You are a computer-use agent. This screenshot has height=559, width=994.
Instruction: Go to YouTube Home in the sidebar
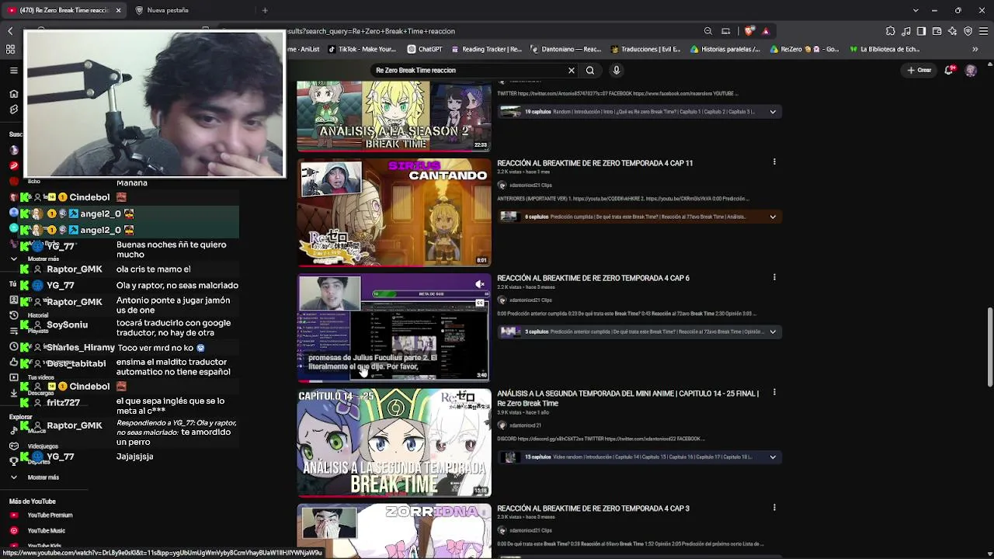[13, 94]
